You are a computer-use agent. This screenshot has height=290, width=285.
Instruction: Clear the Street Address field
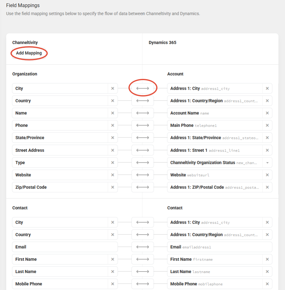point(113,150)
